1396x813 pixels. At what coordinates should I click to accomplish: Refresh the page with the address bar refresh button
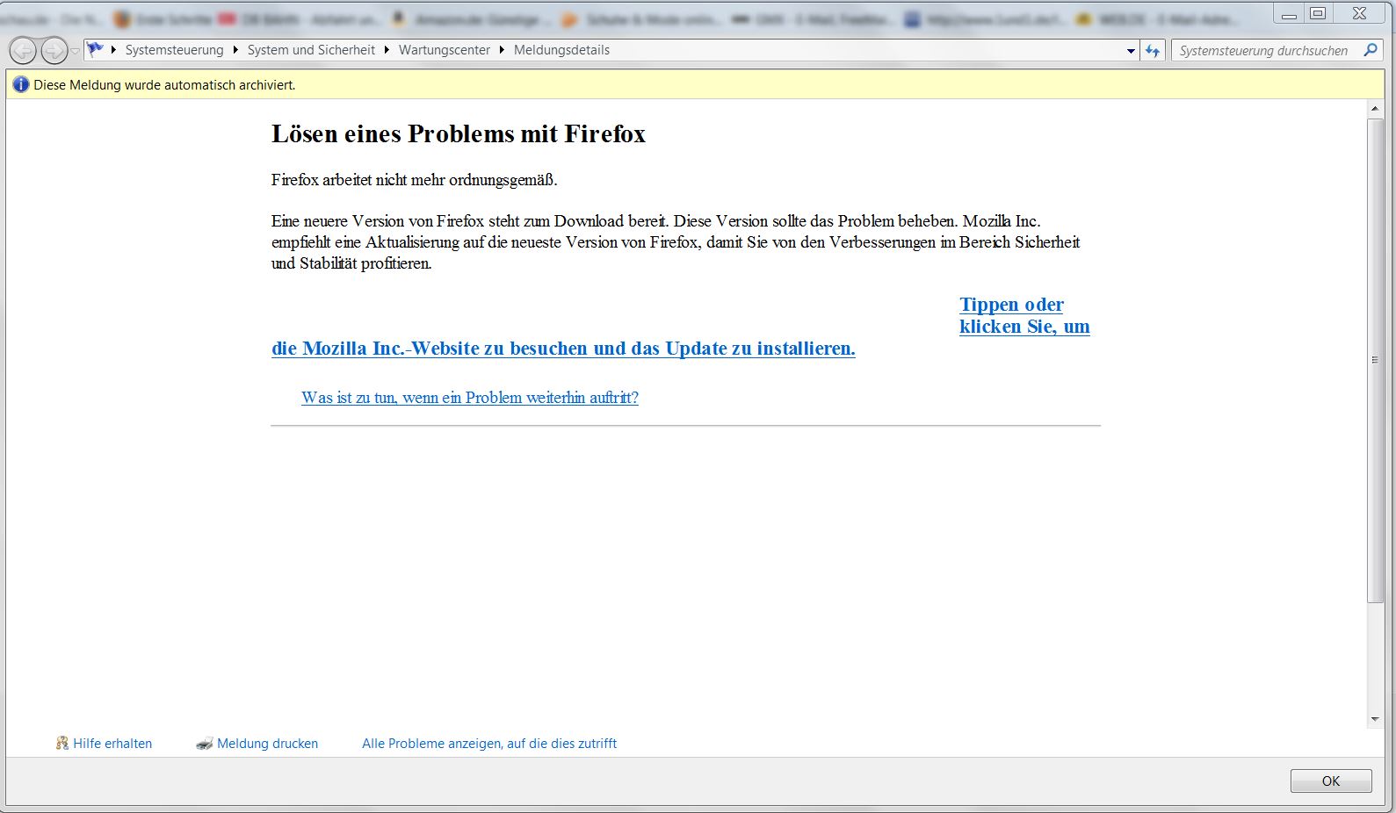pos(1153,51)
